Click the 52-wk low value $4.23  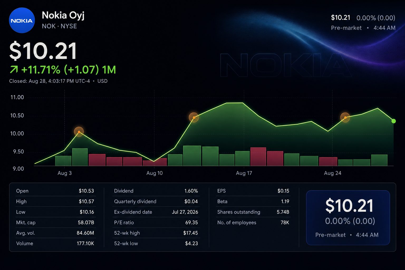191,243
